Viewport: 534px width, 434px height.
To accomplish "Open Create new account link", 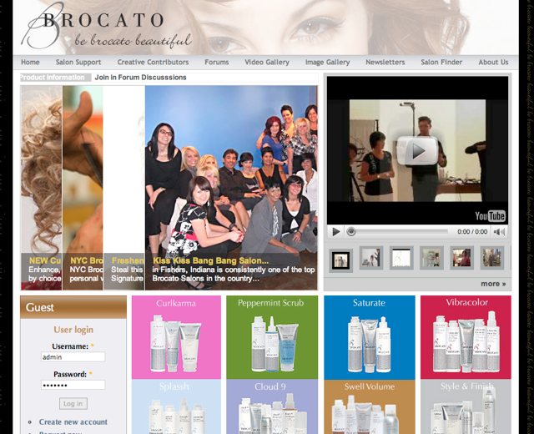I will tap(73, 421).
